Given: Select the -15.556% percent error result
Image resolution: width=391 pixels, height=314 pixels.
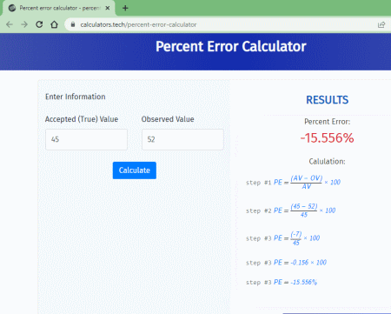Looking at the screenshot, I should pos(327,138).
